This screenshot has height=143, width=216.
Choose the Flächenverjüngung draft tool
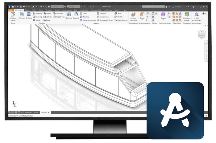click(x=88, y=20)
